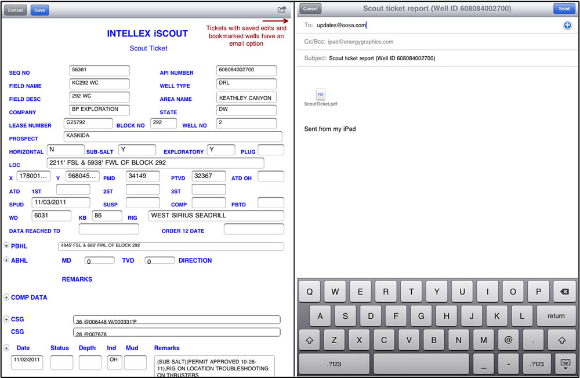Screen dimensions: 580x378
Task: Edit the PTVD field 32367
Action: 209,176
